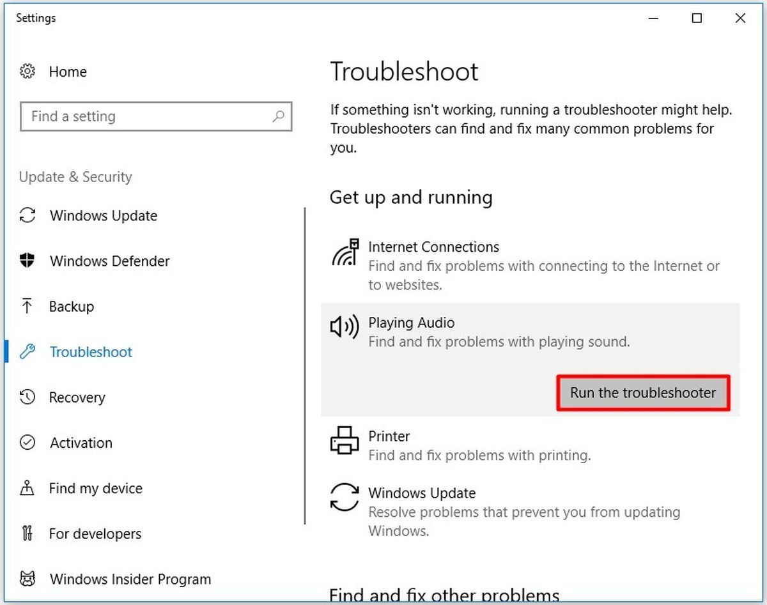Click the search magnifier icon
The width and height of the screenshot is (767, 605).
(278, 116)
